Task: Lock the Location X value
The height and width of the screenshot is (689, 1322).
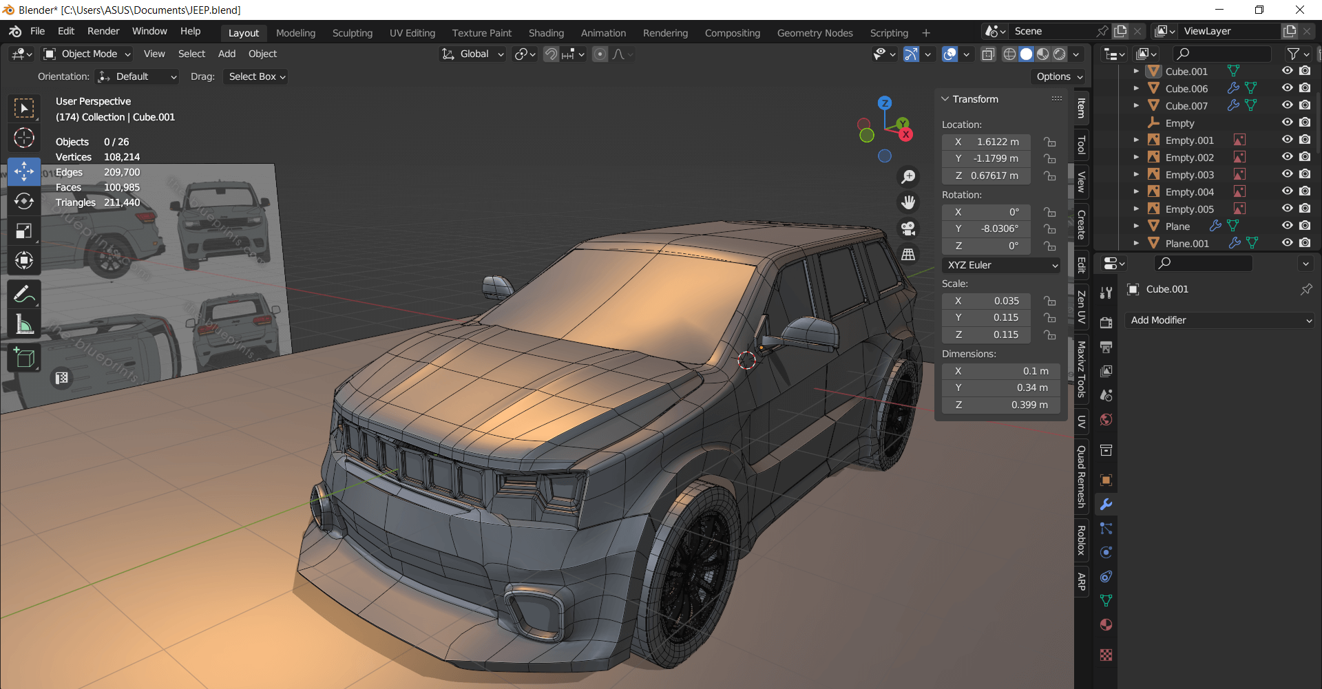Action: 1050,142
